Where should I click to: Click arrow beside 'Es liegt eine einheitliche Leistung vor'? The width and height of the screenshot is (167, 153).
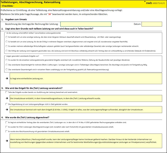coord(7,79)
